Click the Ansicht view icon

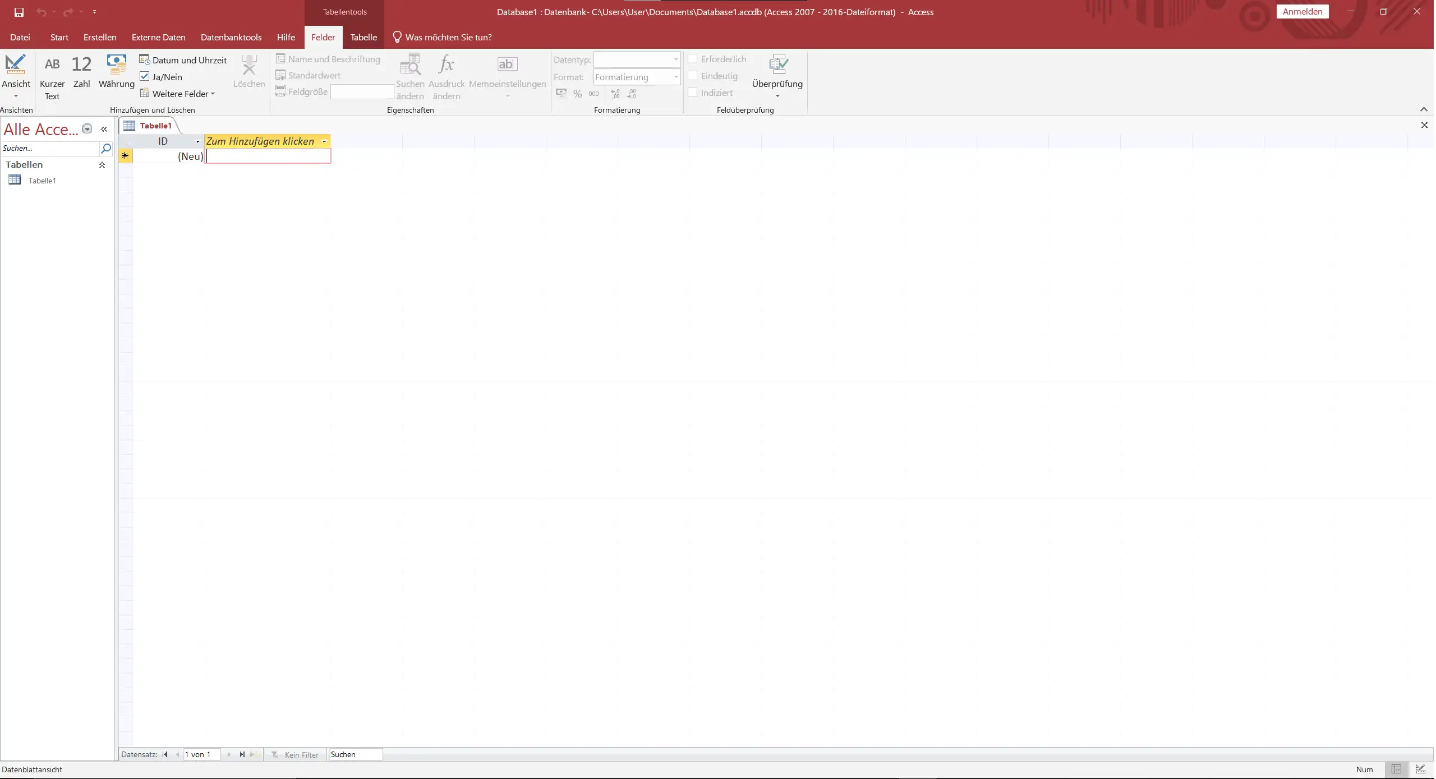[16, 65]
